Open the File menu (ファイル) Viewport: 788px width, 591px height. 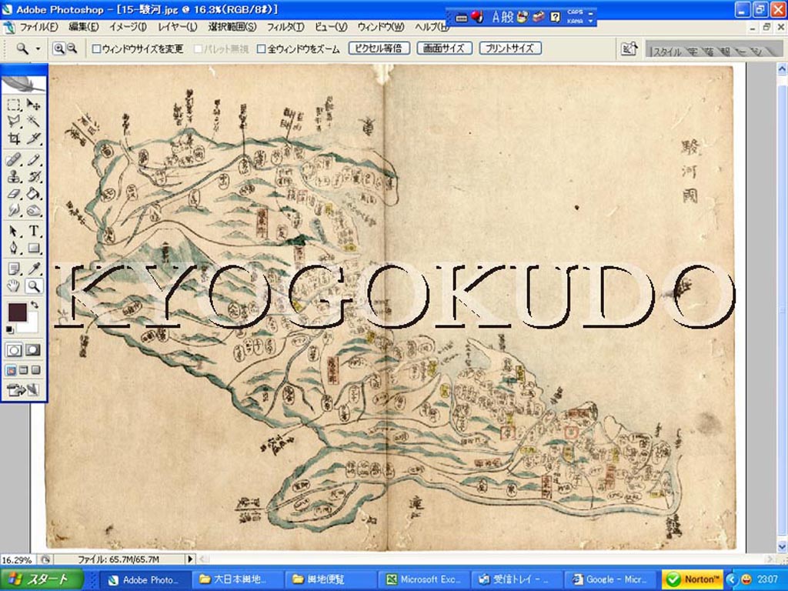pyautogui.click(x=38, y=27)
